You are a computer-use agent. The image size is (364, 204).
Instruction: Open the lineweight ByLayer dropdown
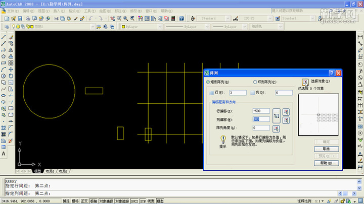click(x=244, y=27)
